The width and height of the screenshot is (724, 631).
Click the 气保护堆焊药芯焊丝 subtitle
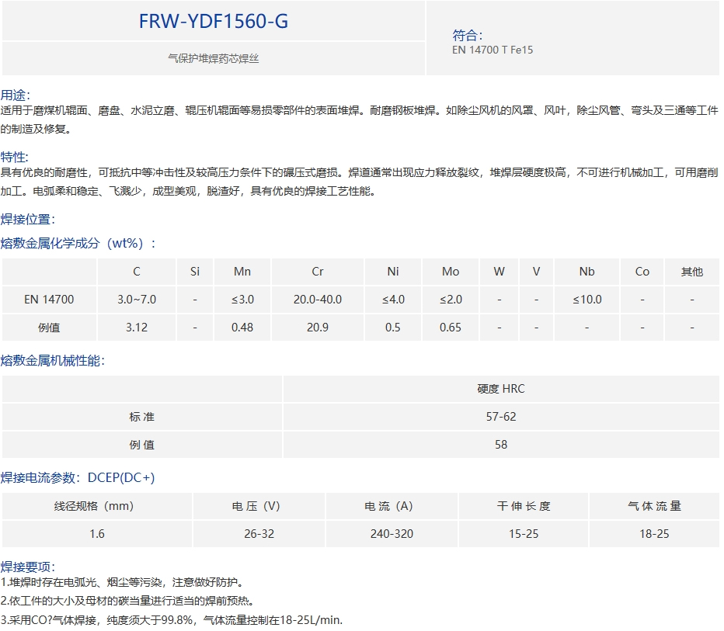pyautogui.click(x=214, y=58)
